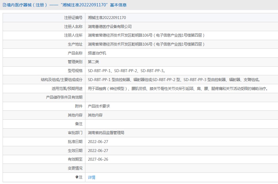Click the 变更情况 label
The image size is (278, 184).
[75, 168]
